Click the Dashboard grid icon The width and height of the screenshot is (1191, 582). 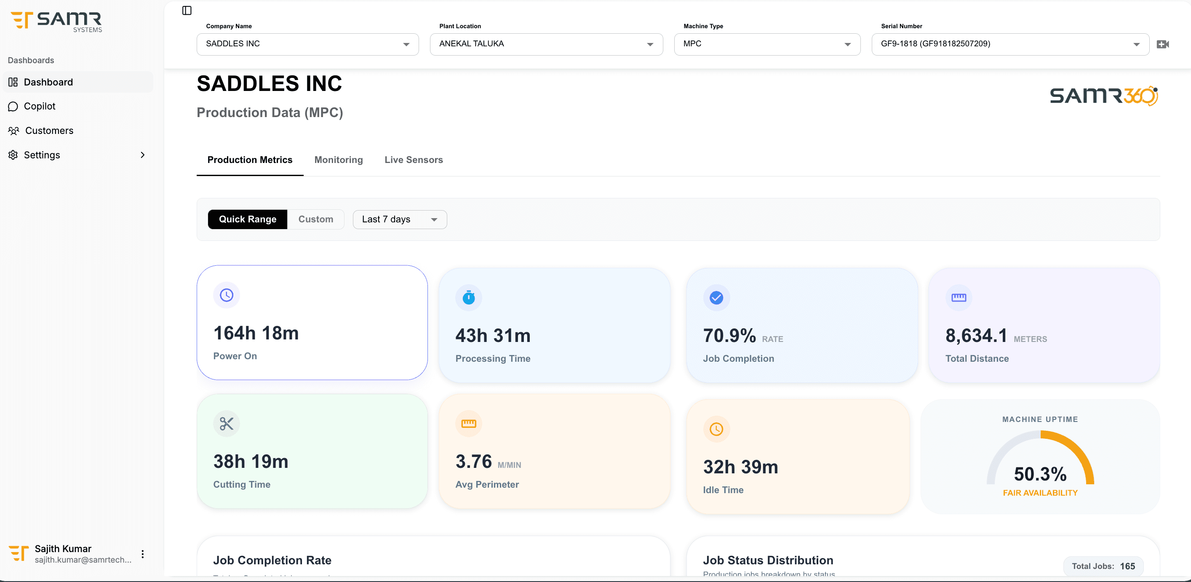[13, 82]
